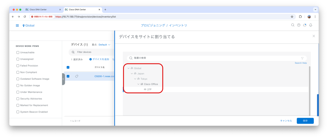Click the hierarchy search input field
328x138 pixels.
[216, 58]
